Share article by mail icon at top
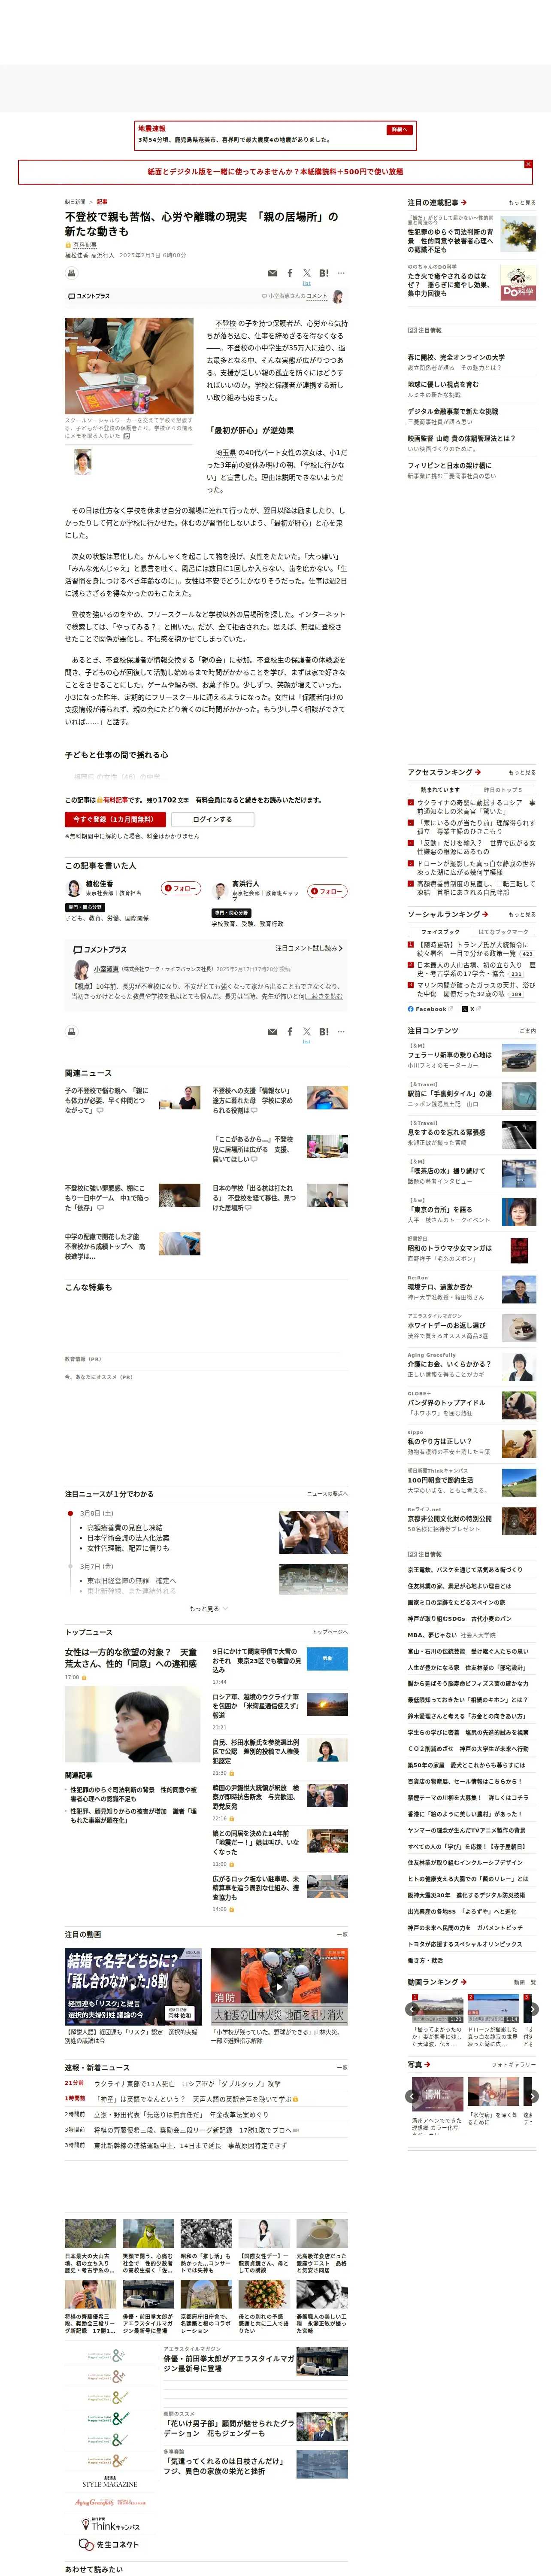Image resolution: width=551 pixels, height=2576 pixels. [272, 273]
